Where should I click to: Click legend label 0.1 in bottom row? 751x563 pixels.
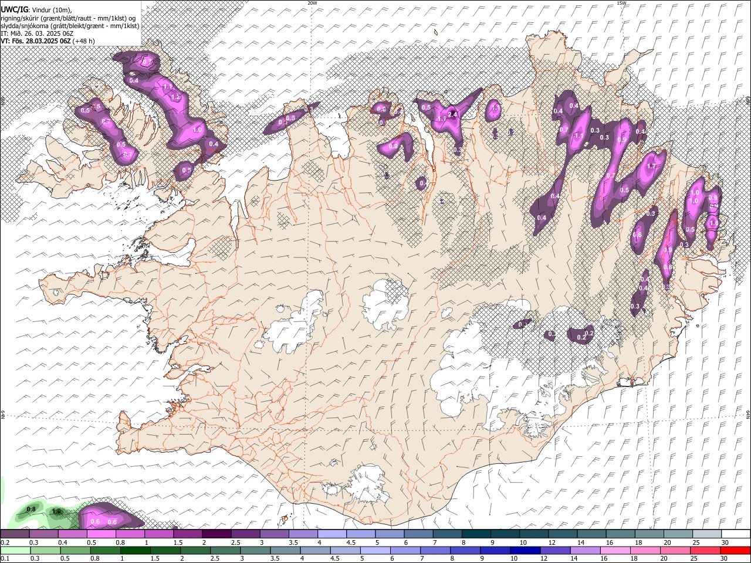click(x=5, y=559)
